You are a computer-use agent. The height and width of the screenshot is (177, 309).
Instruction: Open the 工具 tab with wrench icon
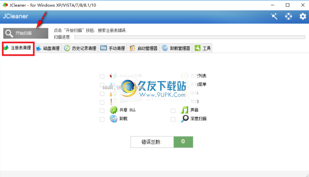202,48
